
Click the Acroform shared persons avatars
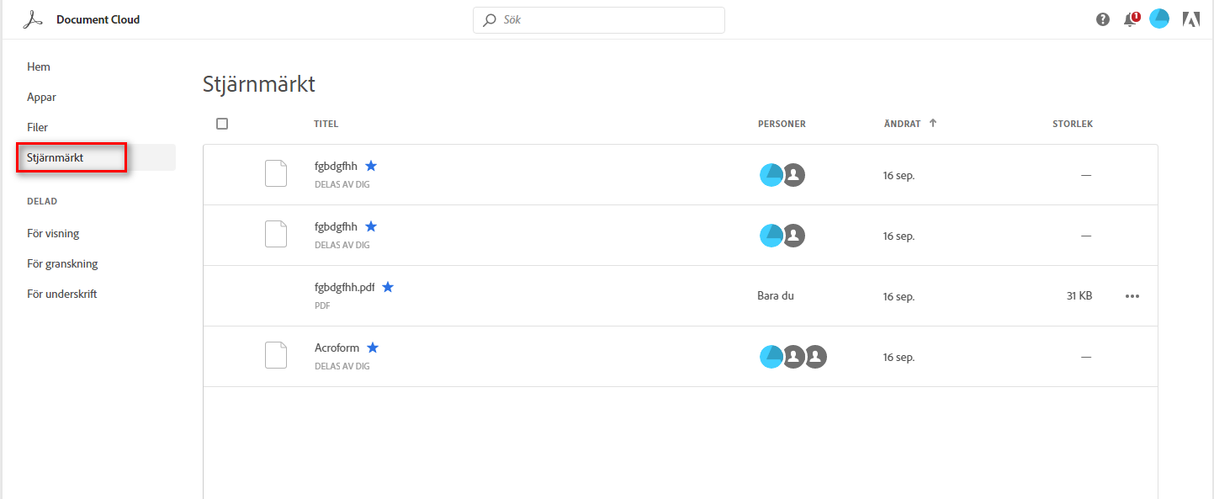793,357
